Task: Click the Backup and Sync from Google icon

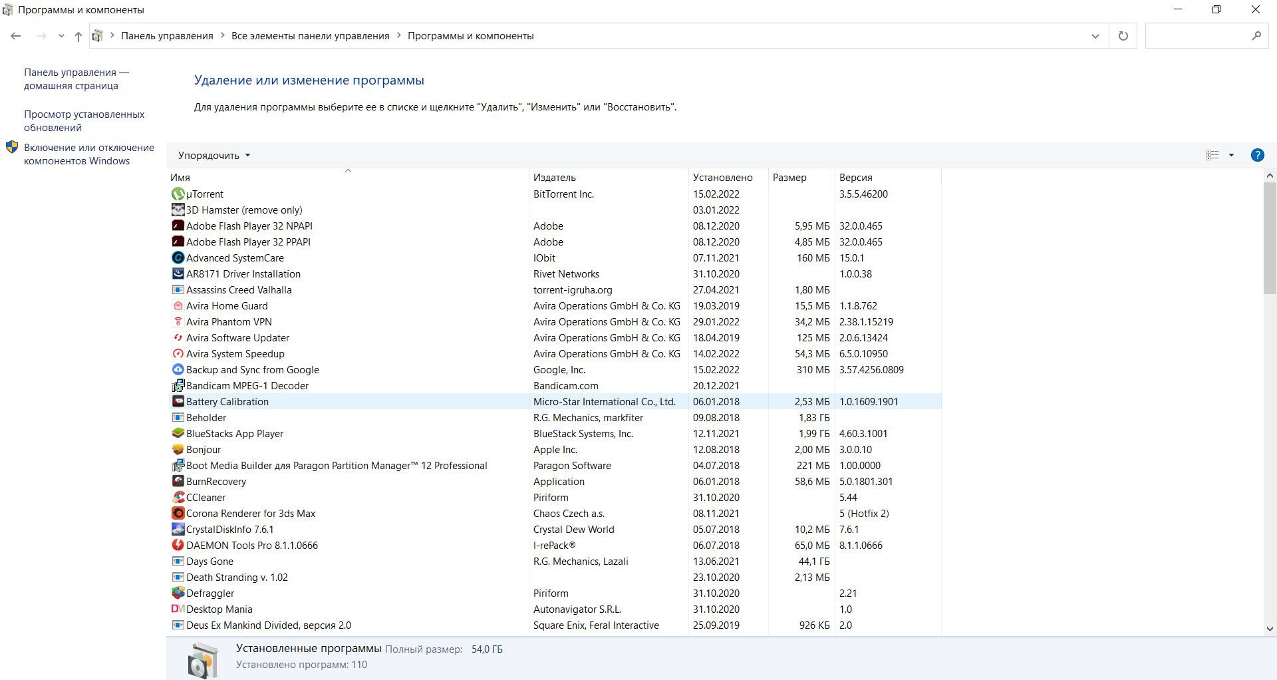Action: coord(178,369)
